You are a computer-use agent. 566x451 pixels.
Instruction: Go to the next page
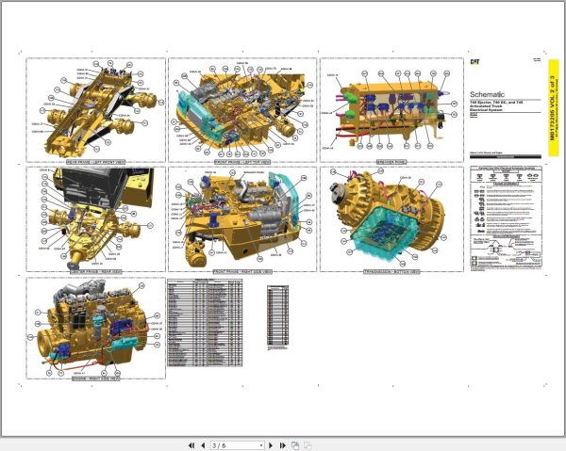tap(271, 445)
